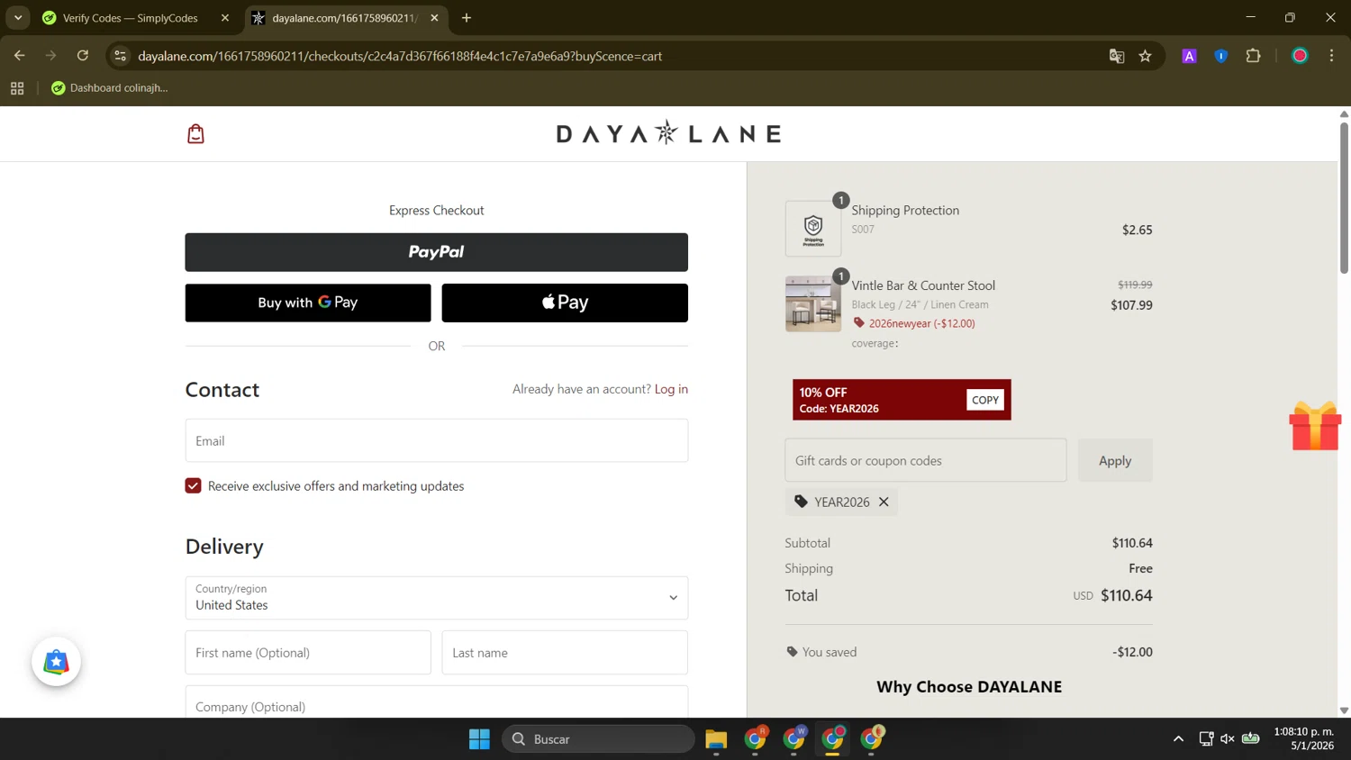
Task: Open a new browser tab
Action: pos(467,18)
